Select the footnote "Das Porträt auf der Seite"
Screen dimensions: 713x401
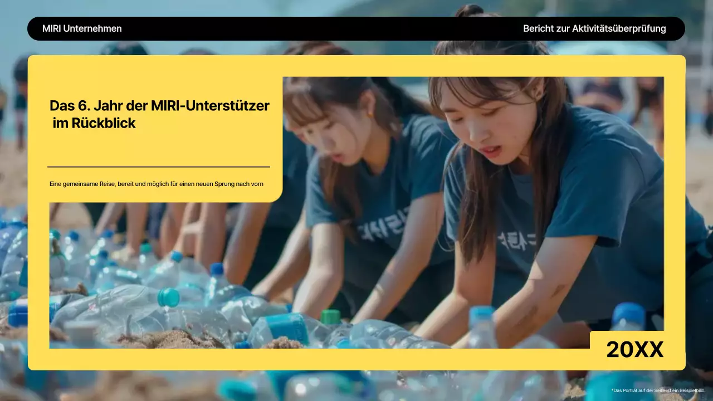click(657, 390)
